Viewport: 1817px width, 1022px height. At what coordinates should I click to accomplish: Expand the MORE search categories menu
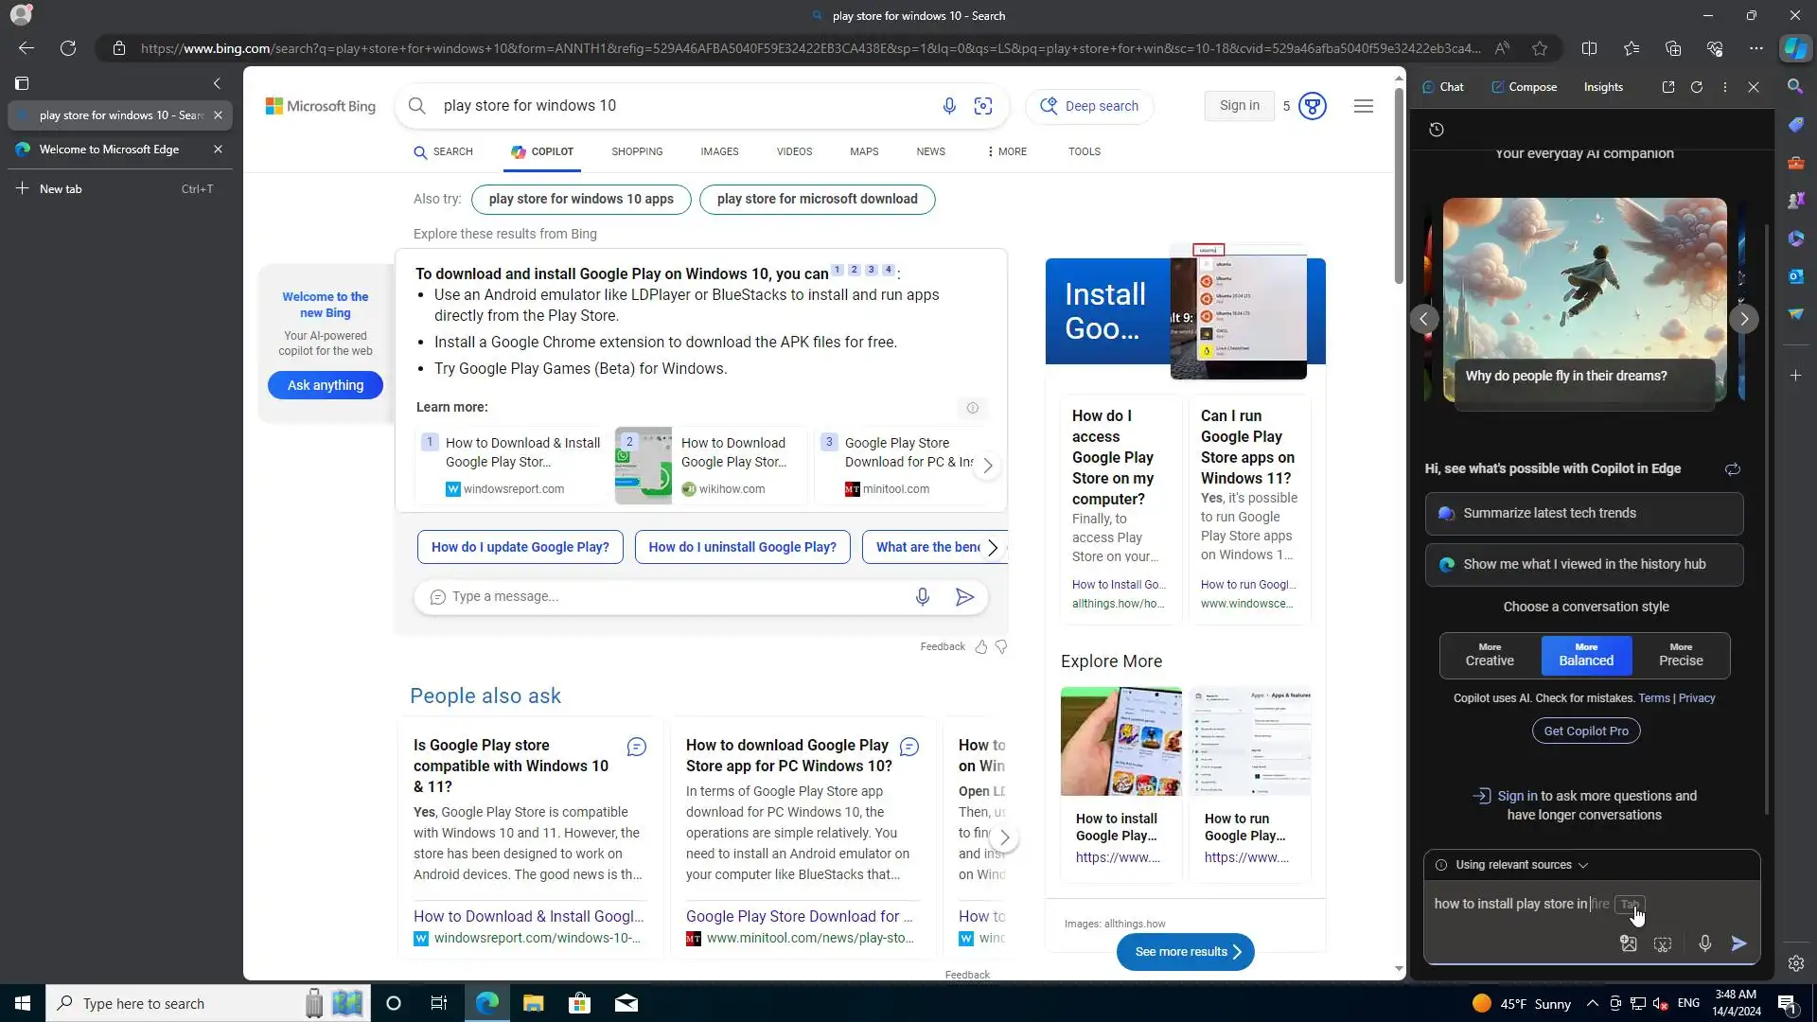point(1006,151)
